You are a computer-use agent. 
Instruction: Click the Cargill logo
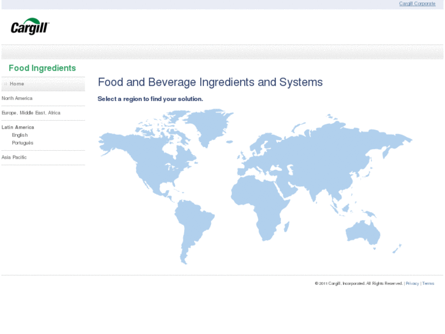click(30, 26)
